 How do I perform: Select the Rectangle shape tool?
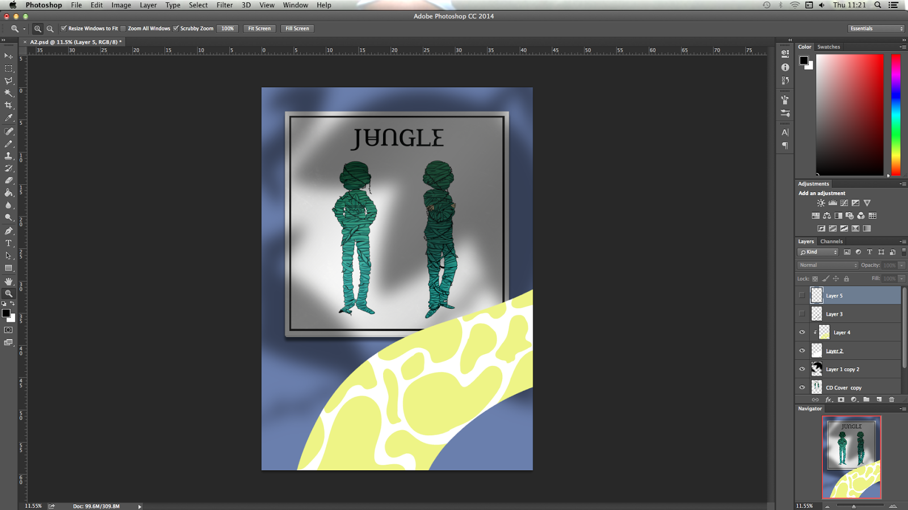[9, 268]
